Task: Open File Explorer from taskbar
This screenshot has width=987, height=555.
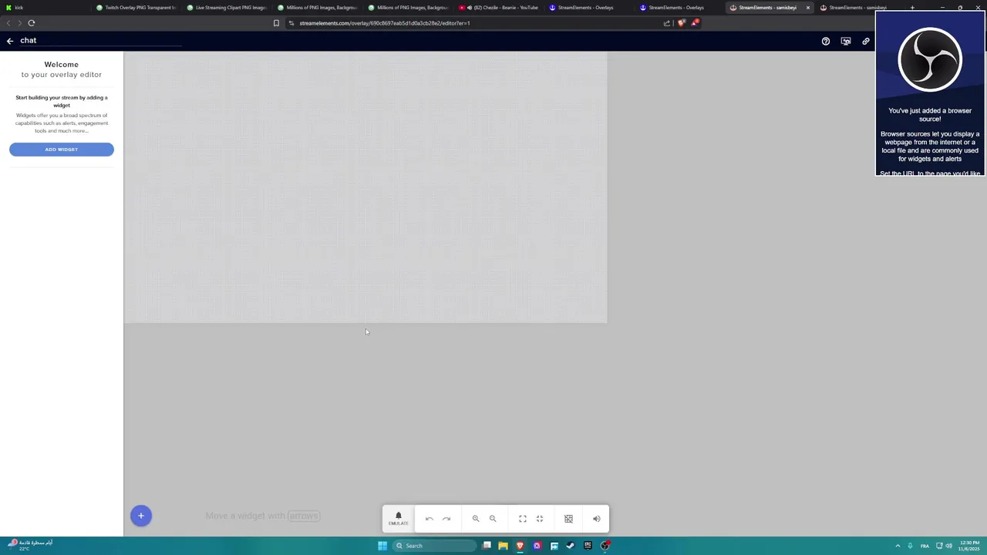Action: [503, 546]
